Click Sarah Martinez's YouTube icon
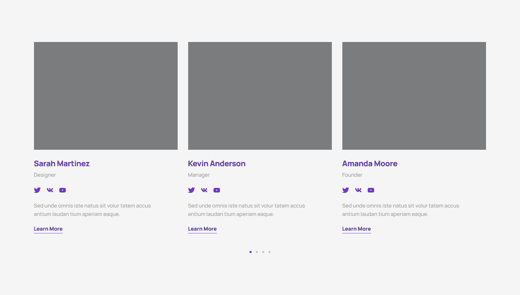The height and width of the screenshot is (295, 520). [62, 190]
